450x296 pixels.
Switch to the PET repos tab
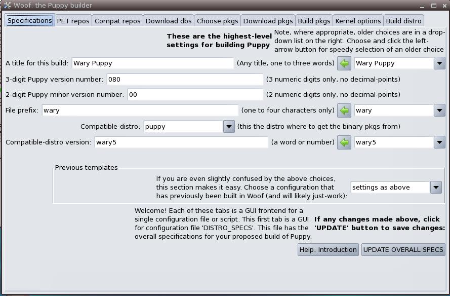pyautogui.click(x=73, y=21)
